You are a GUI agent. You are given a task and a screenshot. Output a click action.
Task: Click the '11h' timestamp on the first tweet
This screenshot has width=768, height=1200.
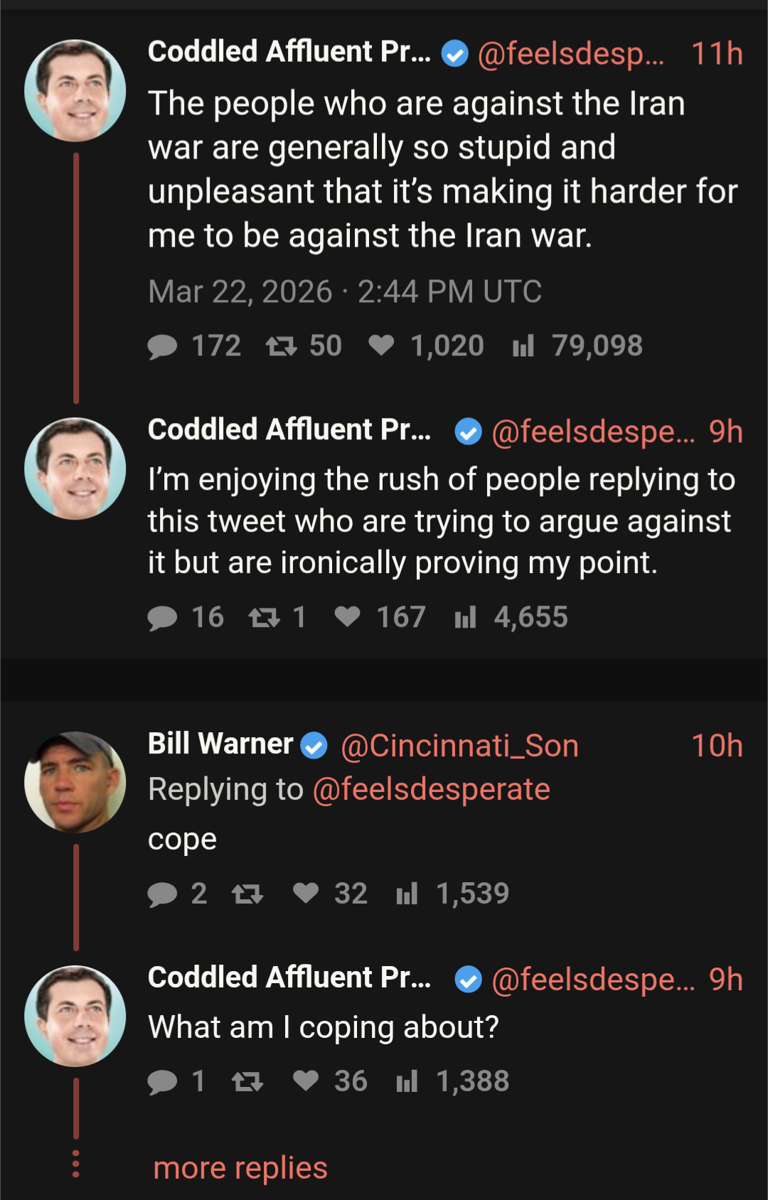(717, 54)
